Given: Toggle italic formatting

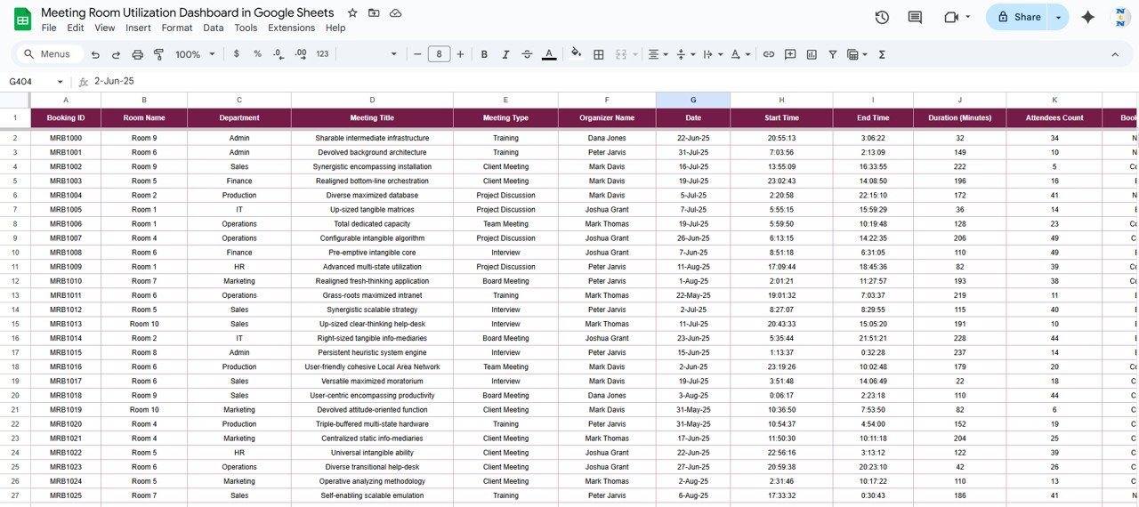Looking at the screenshot, I should tap(506, 54).
